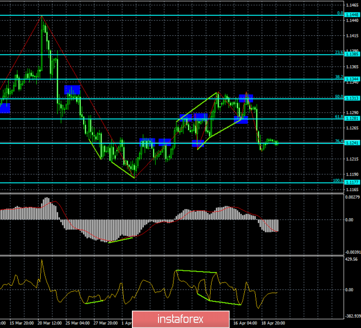This screenshot has width=361, height=328.
Task: Select the 429.56 oscillator scale value
Action: pos(352,260)
